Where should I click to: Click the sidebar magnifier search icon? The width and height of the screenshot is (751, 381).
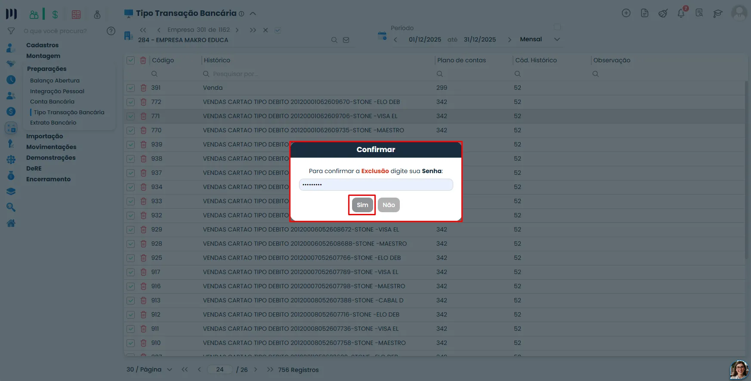pyautogui.click(x=11, y=207)
